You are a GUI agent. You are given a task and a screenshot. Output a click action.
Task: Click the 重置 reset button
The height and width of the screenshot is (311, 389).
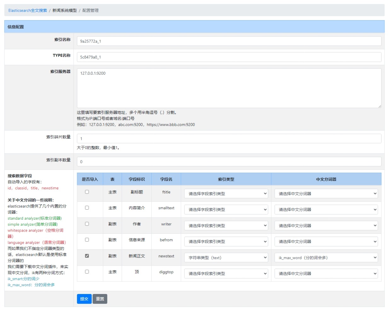[100, 299]
